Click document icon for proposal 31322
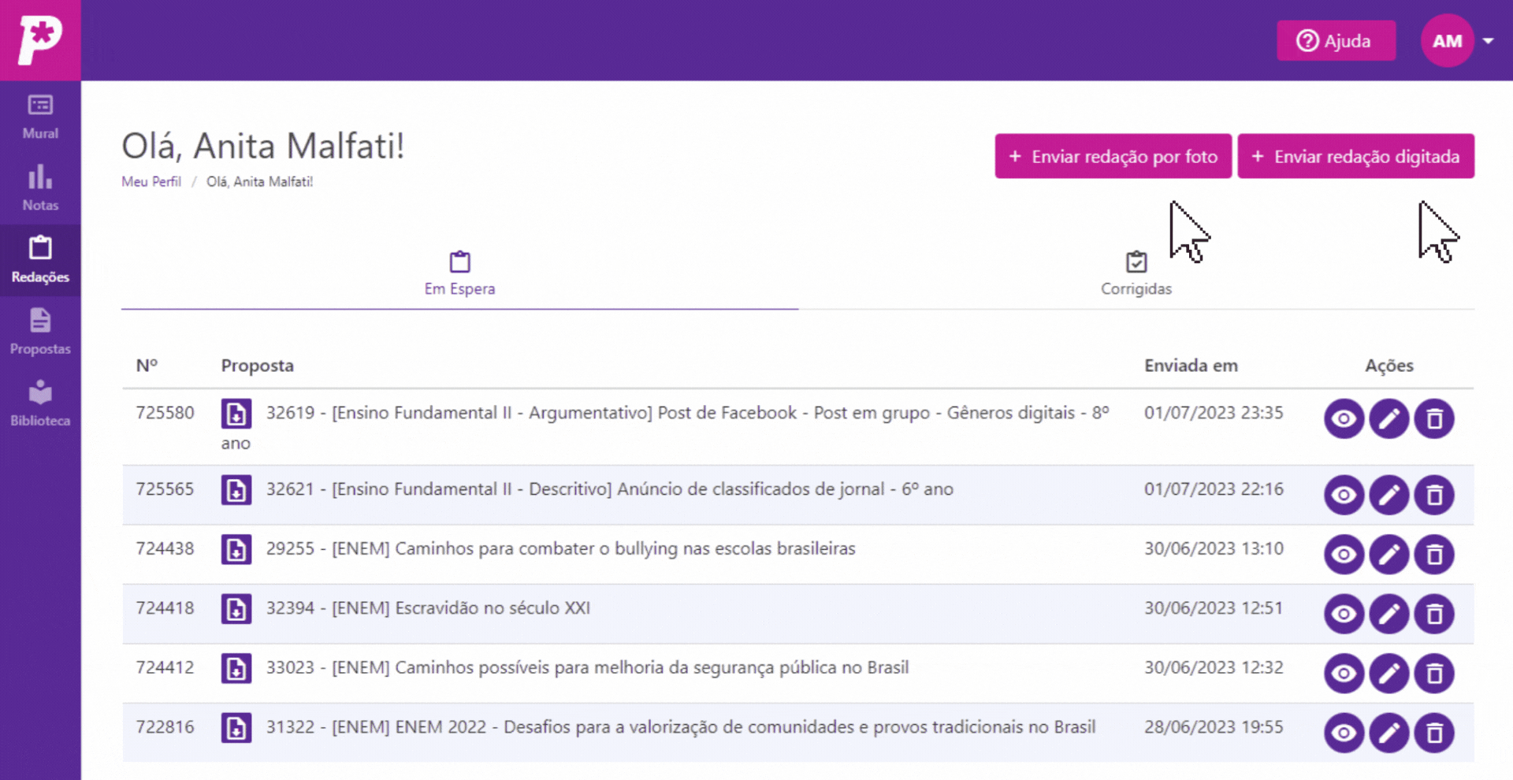The width and height of the screenshot is (1513, 780). pyautogui.click(x=236, y=728)
